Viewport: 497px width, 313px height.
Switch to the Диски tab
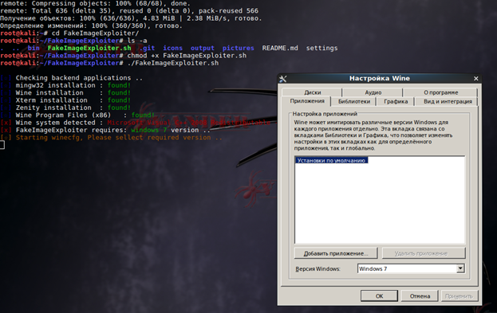(x=312, y=92)
